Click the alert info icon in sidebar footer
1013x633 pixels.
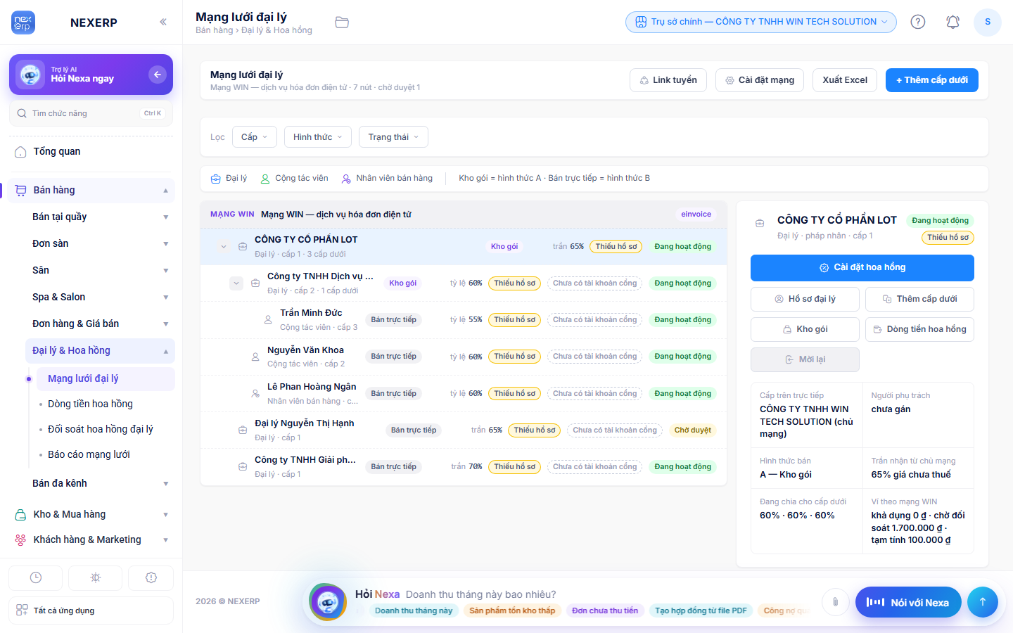151,577
